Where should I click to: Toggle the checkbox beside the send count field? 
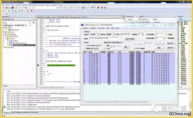(166, 34)
